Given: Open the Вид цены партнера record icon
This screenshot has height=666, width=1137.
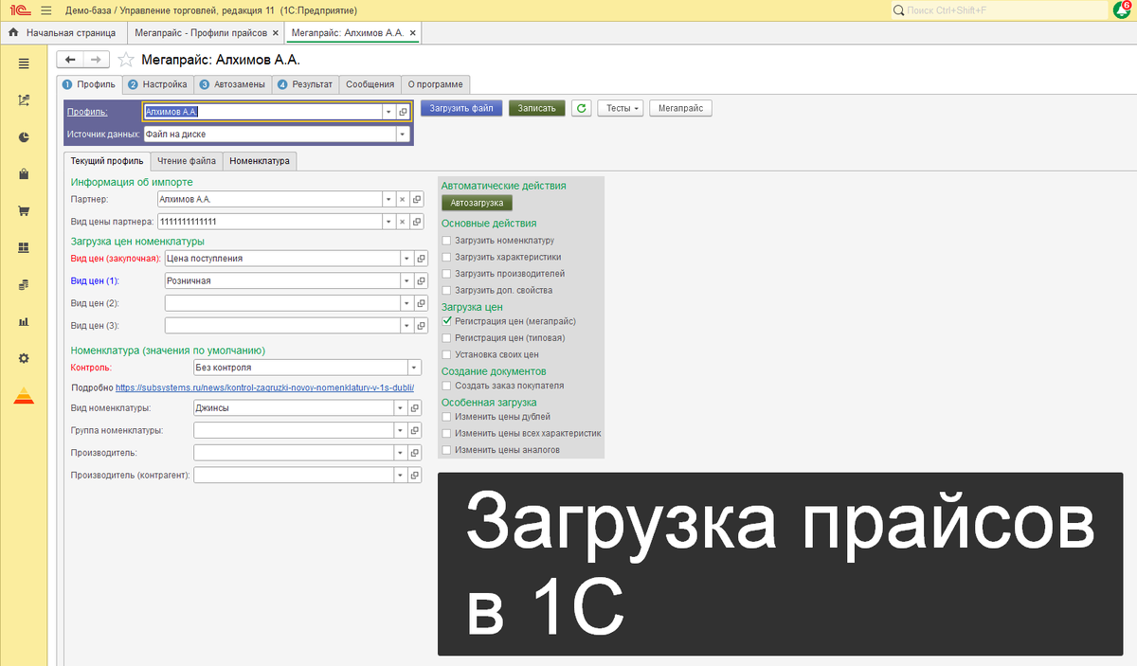Looking at the screenshot, I should [415, 222].
